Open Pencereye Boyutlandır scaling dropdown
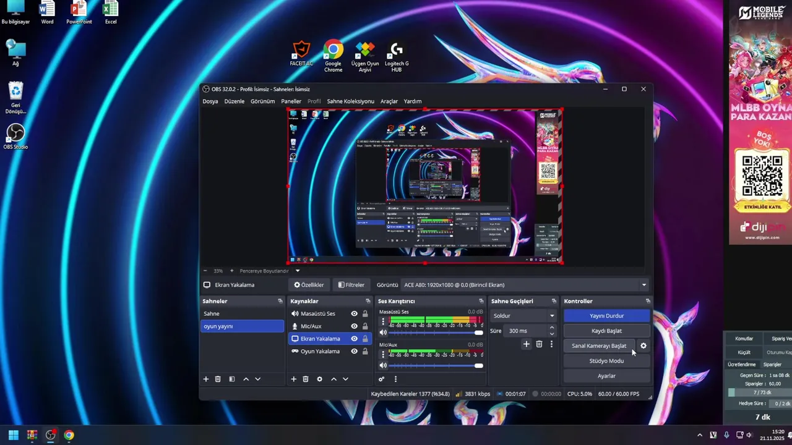Viewport: 792px width, 445px height. pos(298,271)
